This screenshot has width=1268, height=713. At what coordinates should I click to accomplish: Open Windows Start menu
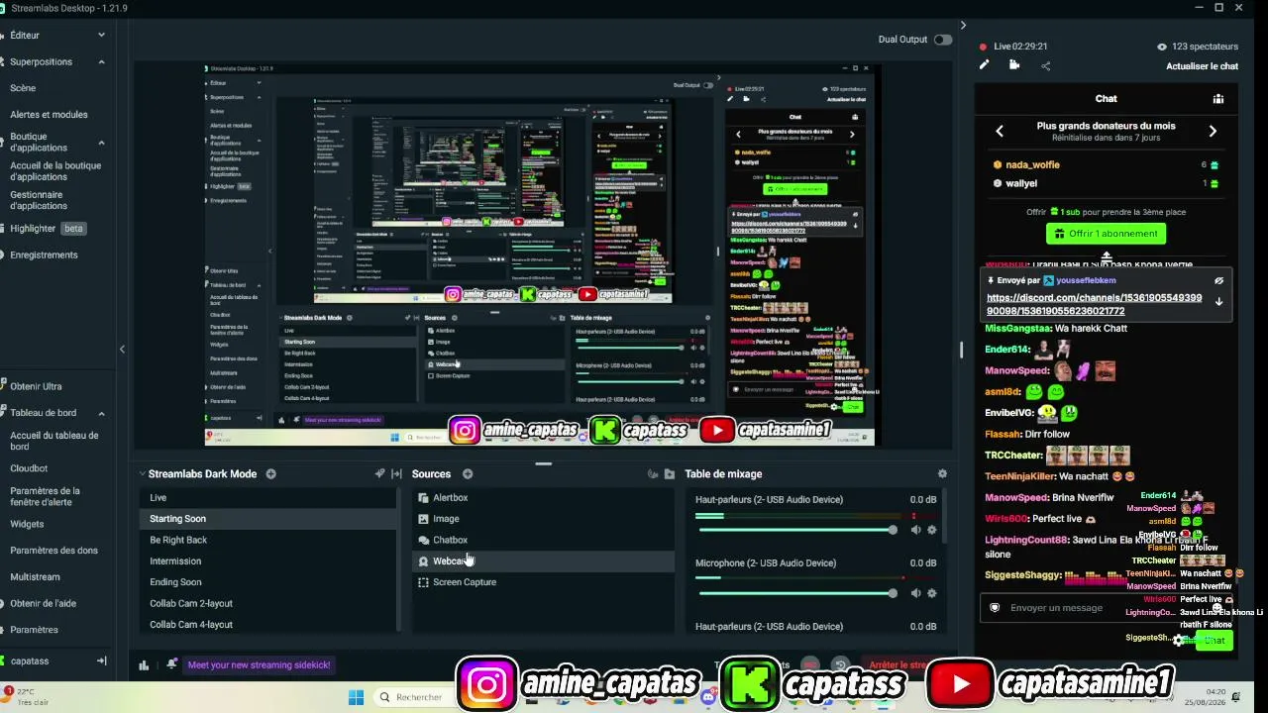pyautogui.click(x=356, y=697)
